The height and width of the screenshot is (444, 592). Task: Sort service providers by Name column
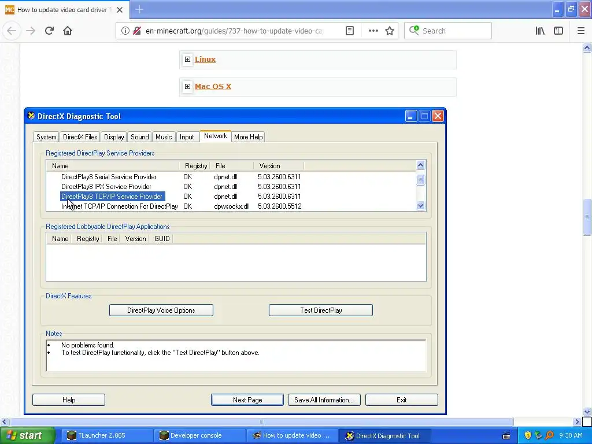(x=113, y=166)
